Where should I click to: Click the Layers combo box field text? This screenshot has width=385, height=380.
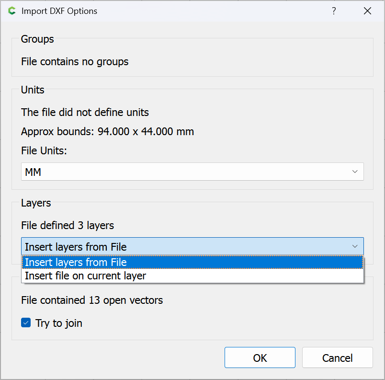click(x=76, y=247)
